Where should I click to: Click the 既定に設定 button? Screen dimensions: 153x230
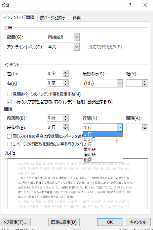tap(64, 222)
